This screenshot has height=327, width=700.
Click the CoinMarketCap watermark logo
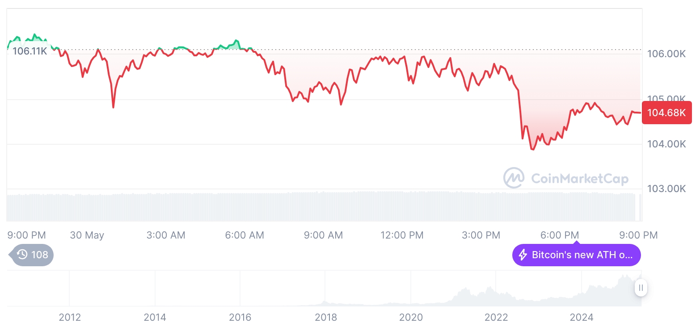pyautogui.click(x=514, y=178)
